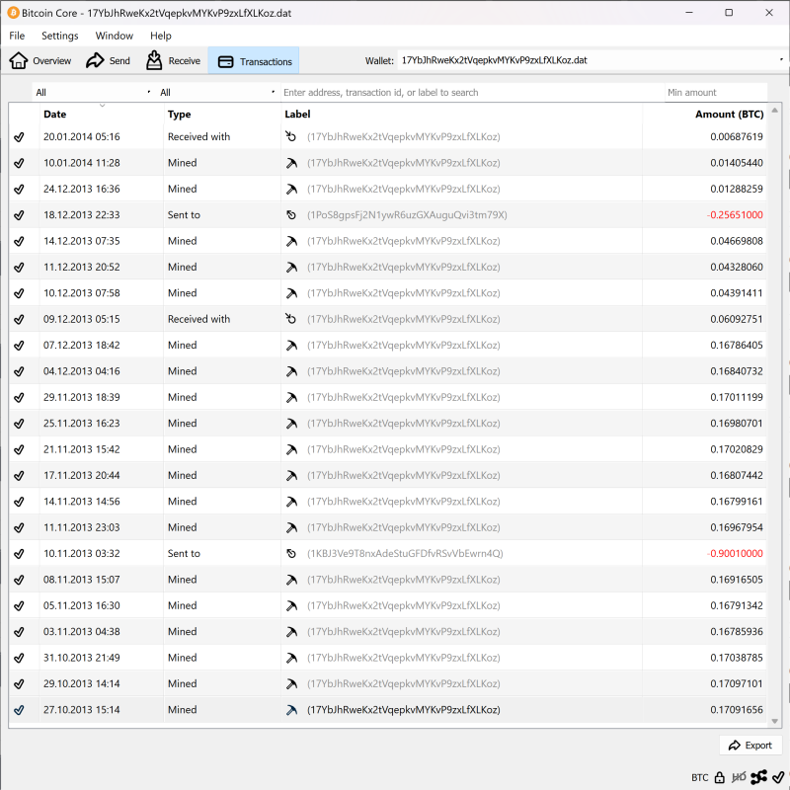
Task: Select the amount -0.90010000
Action: 735,554
